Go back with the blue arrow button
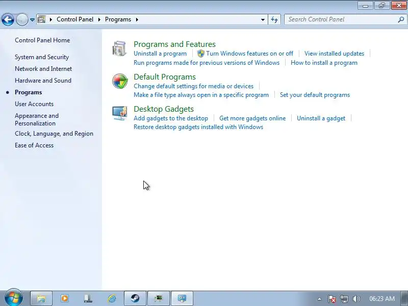This screenshot has width=408, height=306. click(8, 19)
